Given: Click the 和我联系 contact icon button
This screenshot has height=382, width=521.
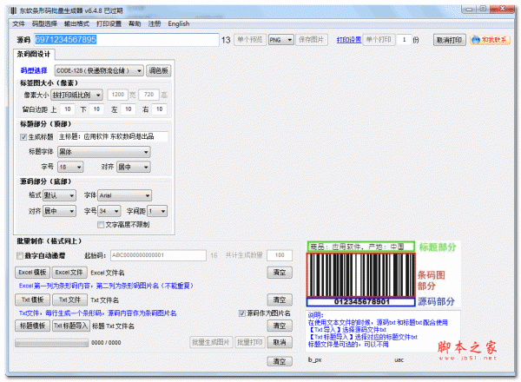Looking at the screenshot, I should point(492,40).
